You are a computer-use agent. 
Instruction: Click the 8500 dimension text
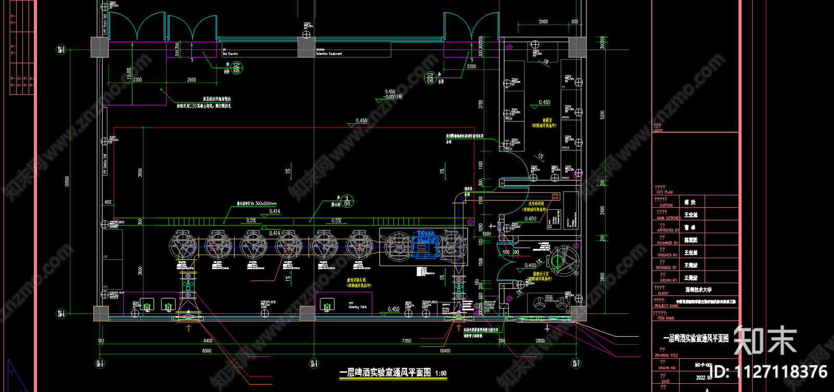(x=207, y=351)
